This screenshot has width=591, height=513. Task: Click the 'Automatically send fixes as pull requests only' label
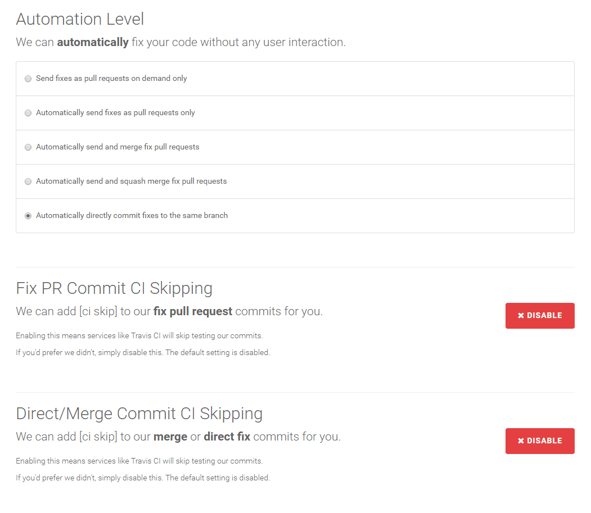tap(115, 113)
